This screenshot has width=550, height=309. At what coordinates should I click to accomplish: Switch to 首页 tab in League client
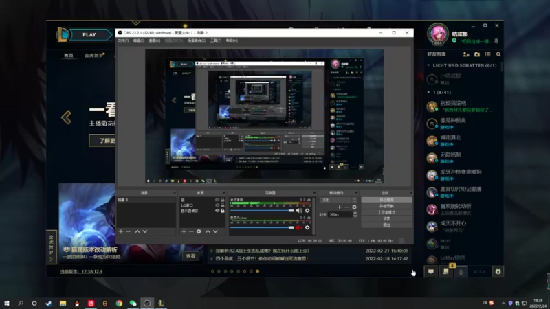[x=68, y=56]
